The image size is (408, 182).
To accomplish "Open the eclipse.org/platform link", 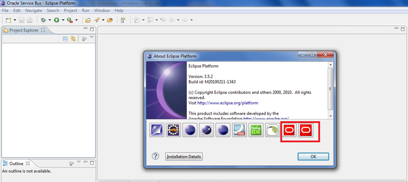I will pos(225,103).
